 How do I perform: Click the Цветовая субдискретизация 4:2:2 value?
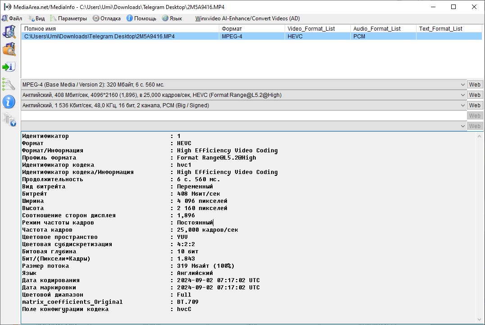[186, 244]
